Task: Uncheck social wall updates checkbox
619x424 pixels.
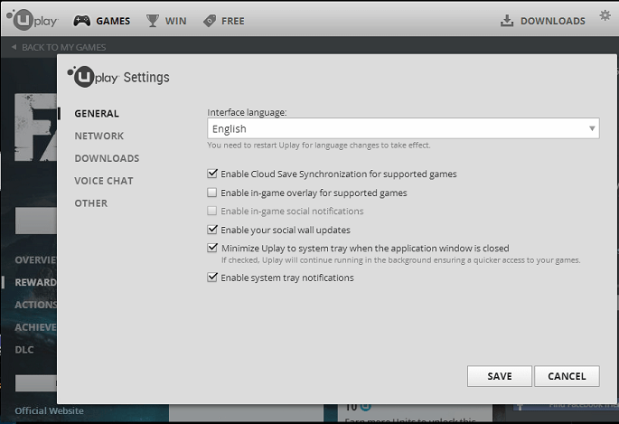Action: coord(212,230)
